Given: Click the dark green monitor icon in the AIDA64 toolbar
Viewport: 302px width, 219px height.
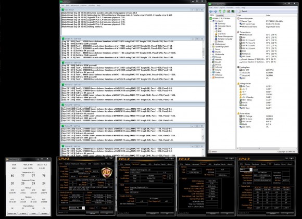Looking at the screenshot, I should (233, 11).
